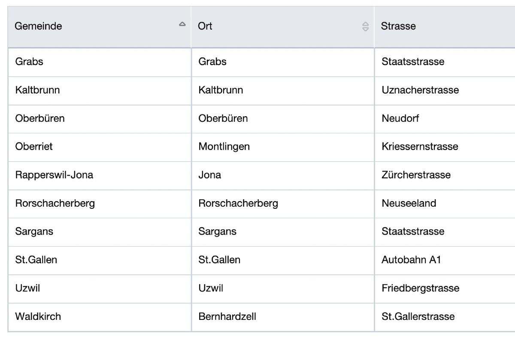Select the Strasse column header

click(x=399, y=26)
